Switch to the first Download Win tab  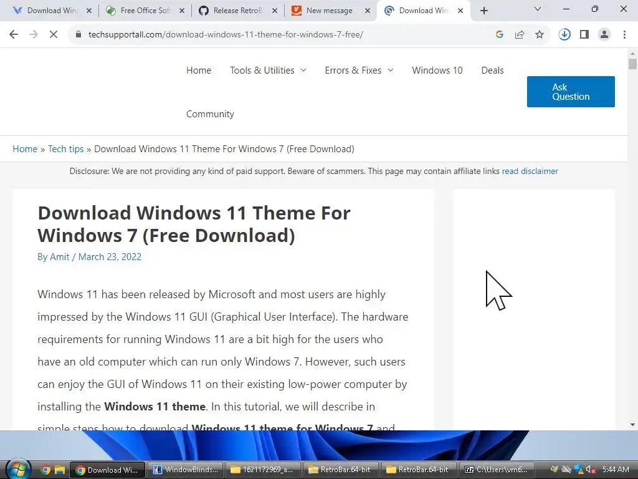tap(51, 11)
